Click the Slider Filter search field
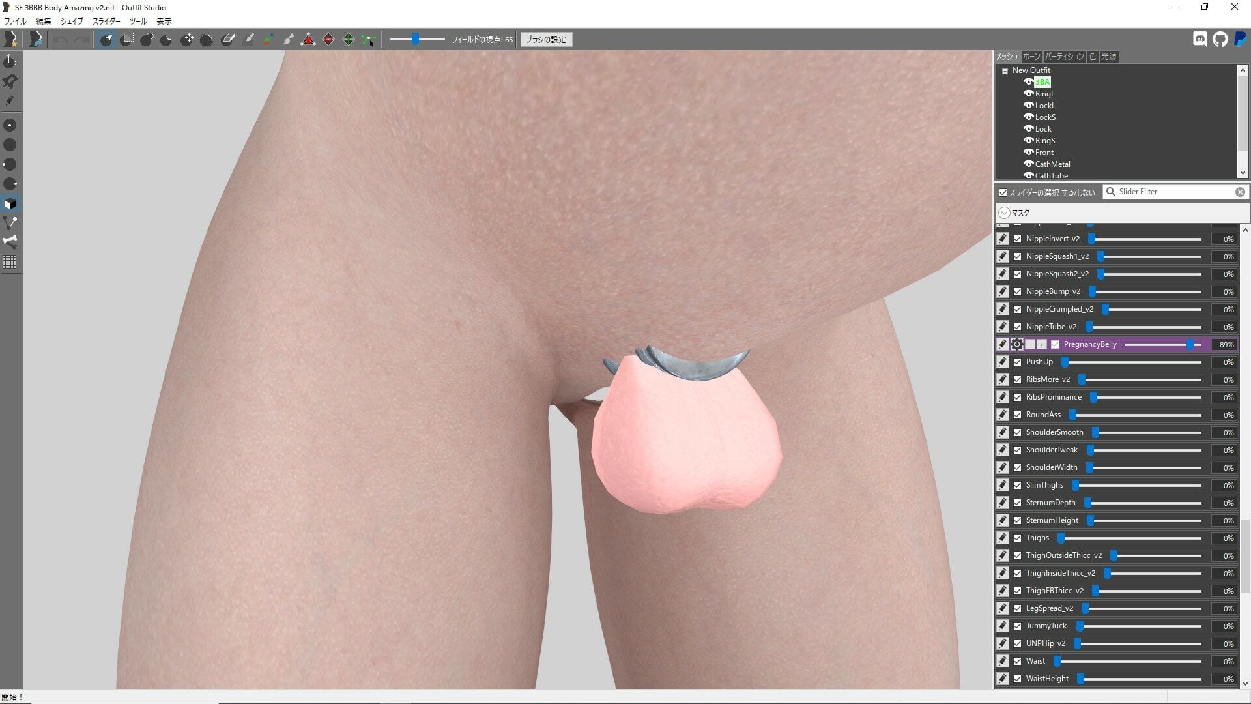Screen dimensions: 1251x704 [1175, 192]
